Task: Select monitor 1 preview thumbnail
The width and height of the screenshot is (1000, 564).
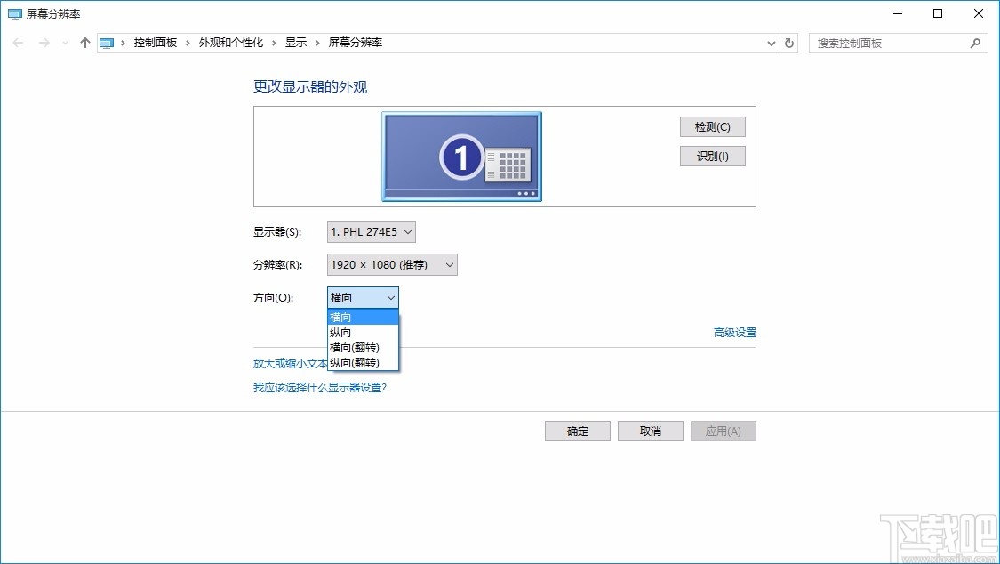Action: coord(461,157)
